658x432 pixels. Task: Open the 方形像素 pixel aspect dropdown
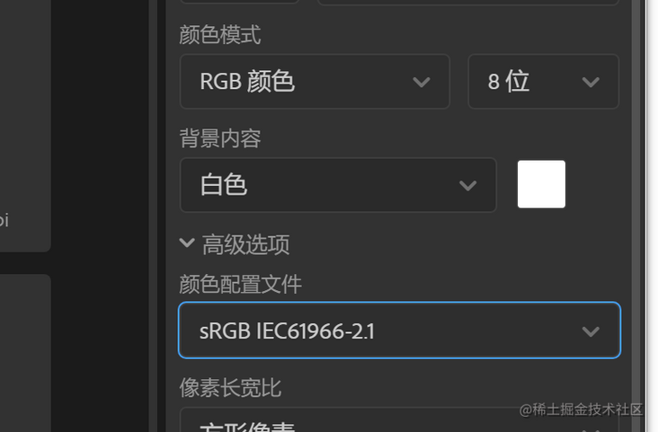pyautogui.click(x=399, y=419)
